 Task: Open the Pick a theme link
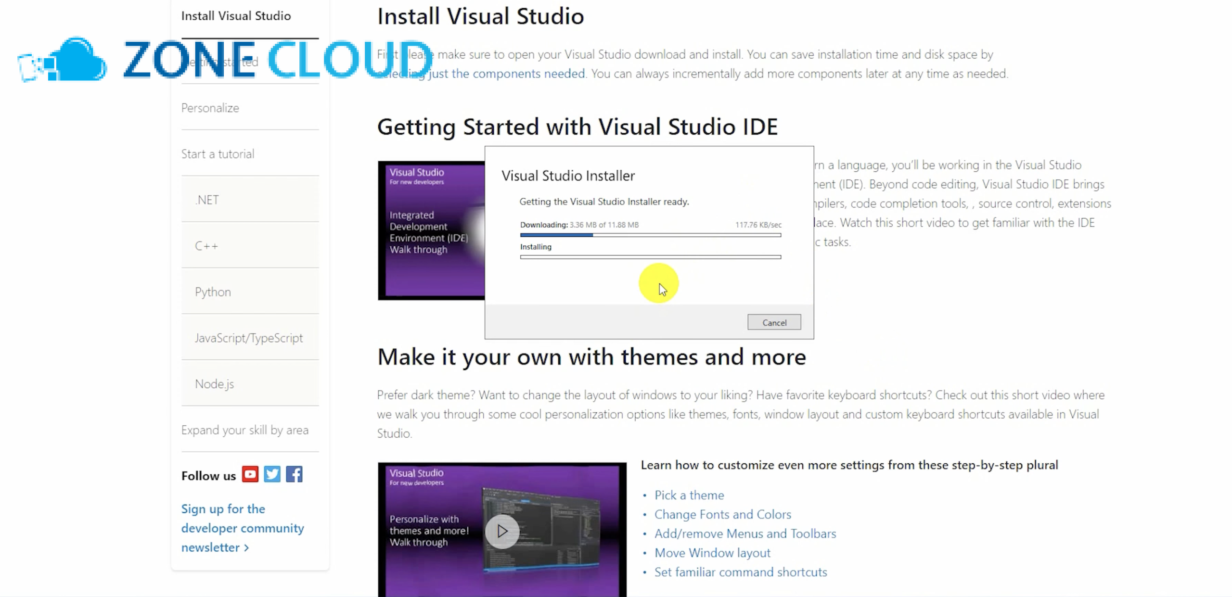pos(689,495)
